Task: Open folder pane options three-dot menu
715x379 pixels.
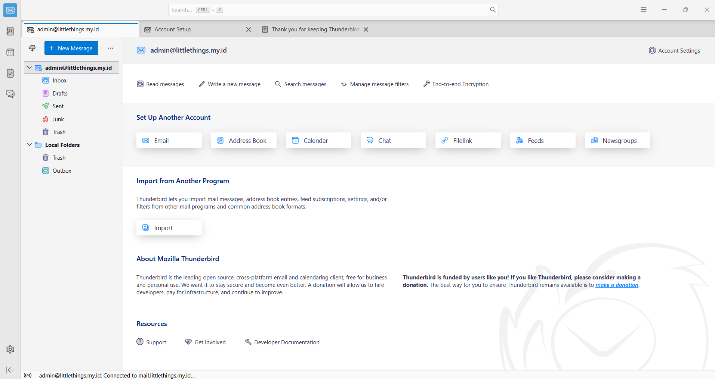Action: 111,48
